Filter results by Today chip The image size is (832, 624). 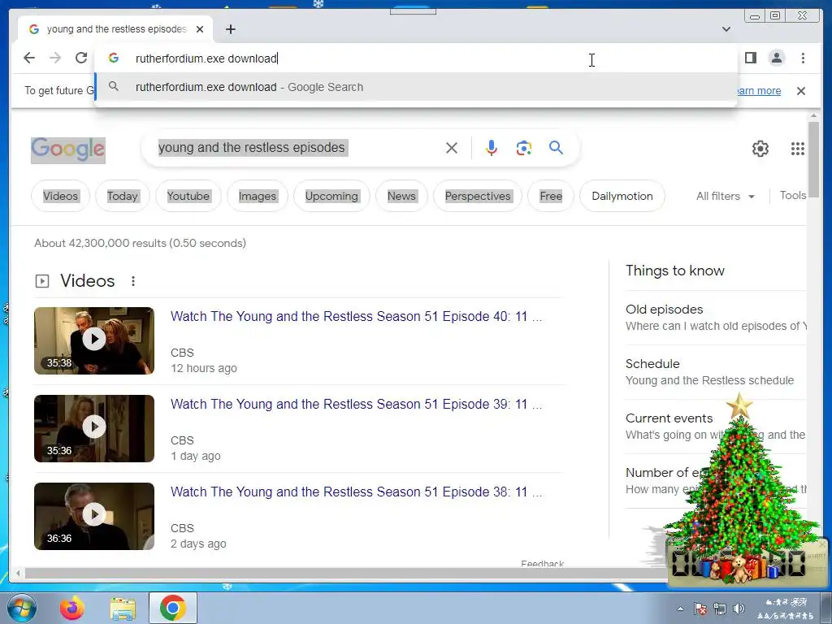pos(123,196)
